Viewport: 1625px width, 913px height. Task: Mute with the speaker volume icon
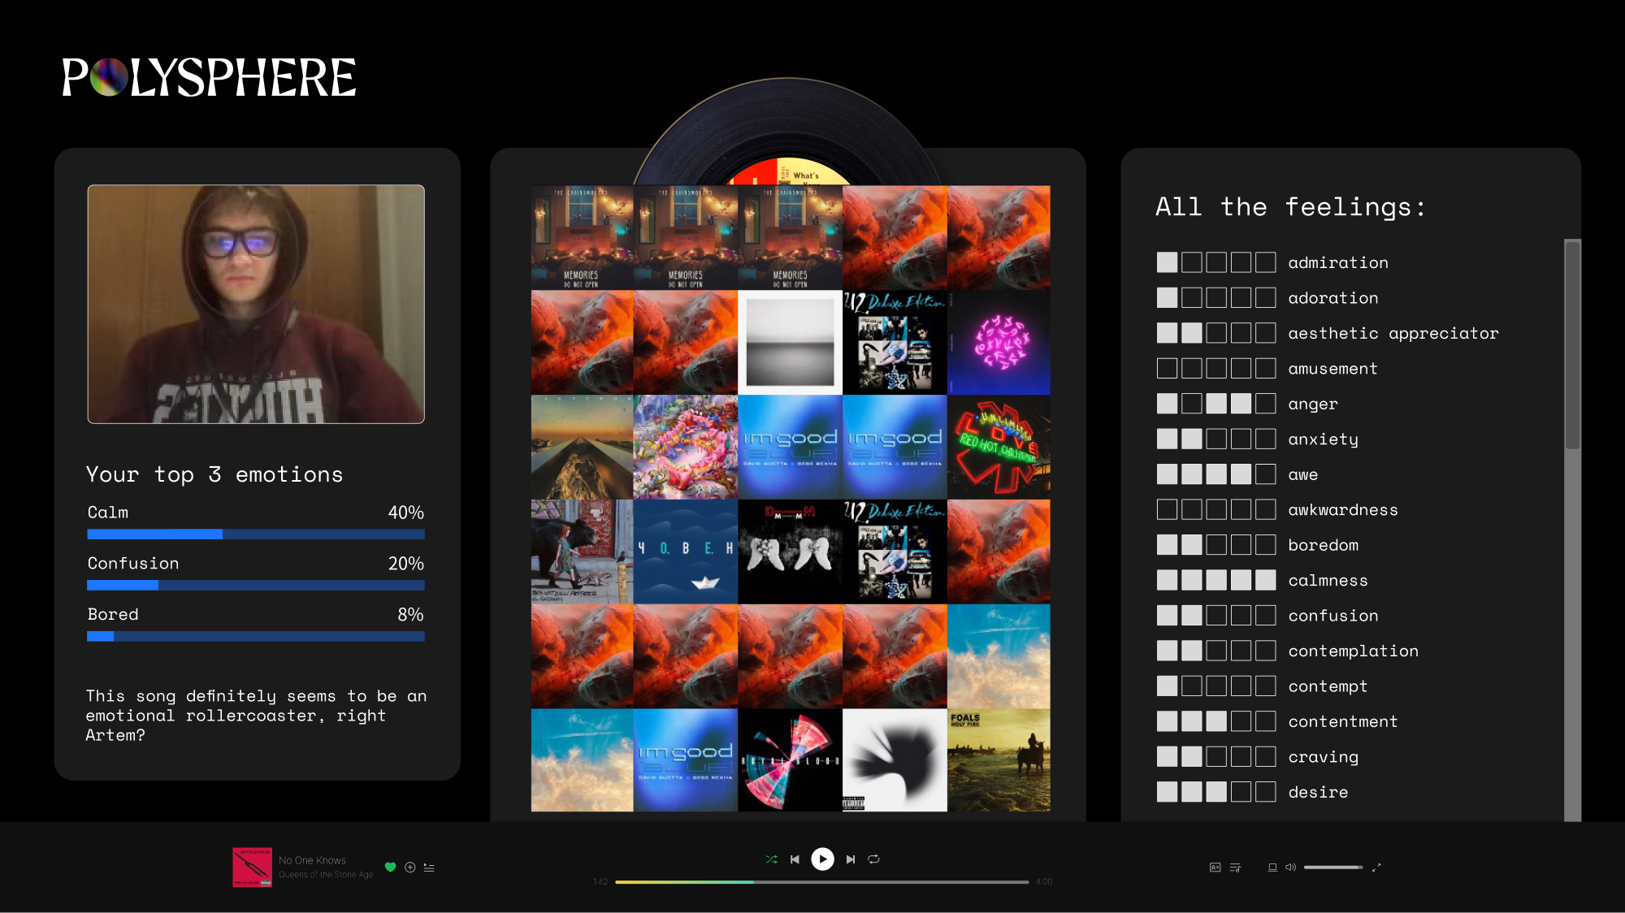click(1290, 868)
